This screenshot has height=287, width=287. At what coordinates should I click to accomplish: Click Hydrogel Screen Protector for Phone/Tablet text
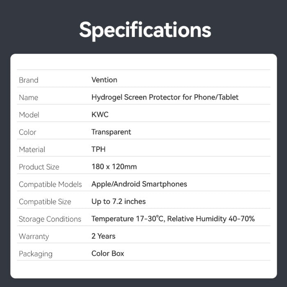tap(165, 97)
